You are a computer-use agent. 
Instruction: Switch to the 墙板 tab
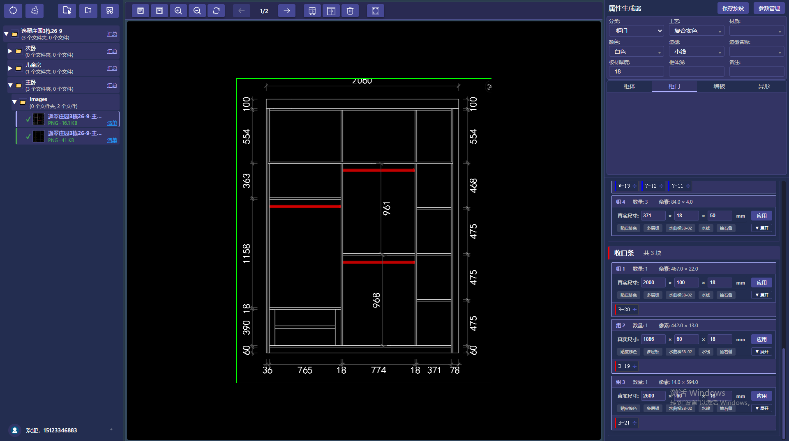(719, 86)
